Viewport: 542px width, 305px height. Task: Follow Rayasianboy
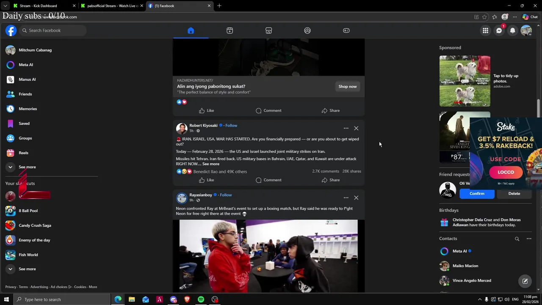tap(226, 195)
